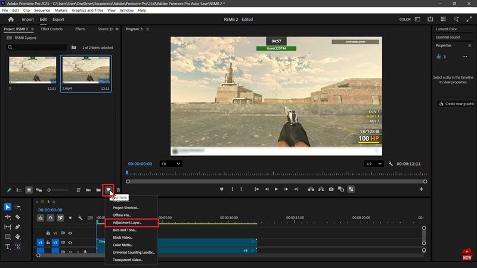Play the Program monitor video

click(x=276, y=189)
